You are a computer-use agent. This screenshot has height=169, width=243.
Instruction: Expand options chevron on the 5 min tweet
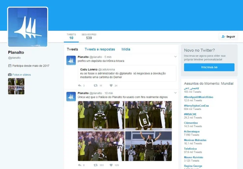(175, 57)
